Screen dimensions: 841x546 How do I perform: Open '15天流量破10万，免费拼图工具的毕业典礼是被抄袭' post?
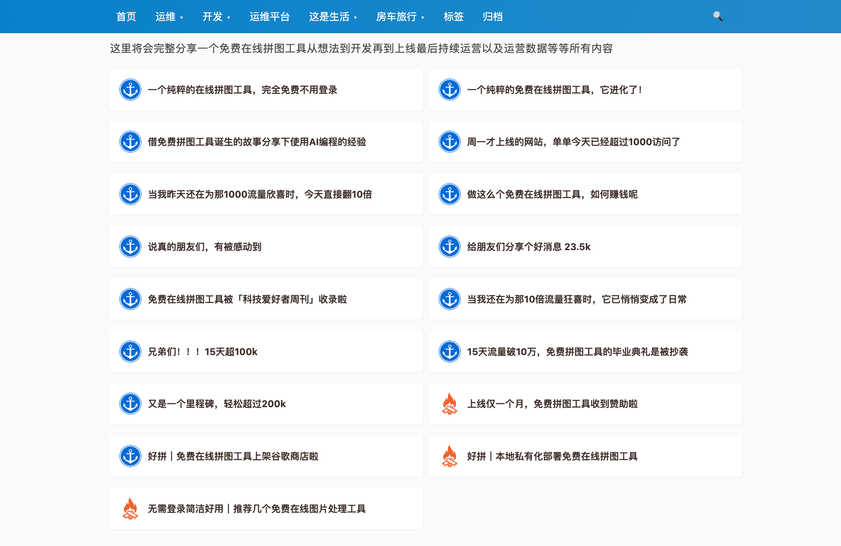577,352
